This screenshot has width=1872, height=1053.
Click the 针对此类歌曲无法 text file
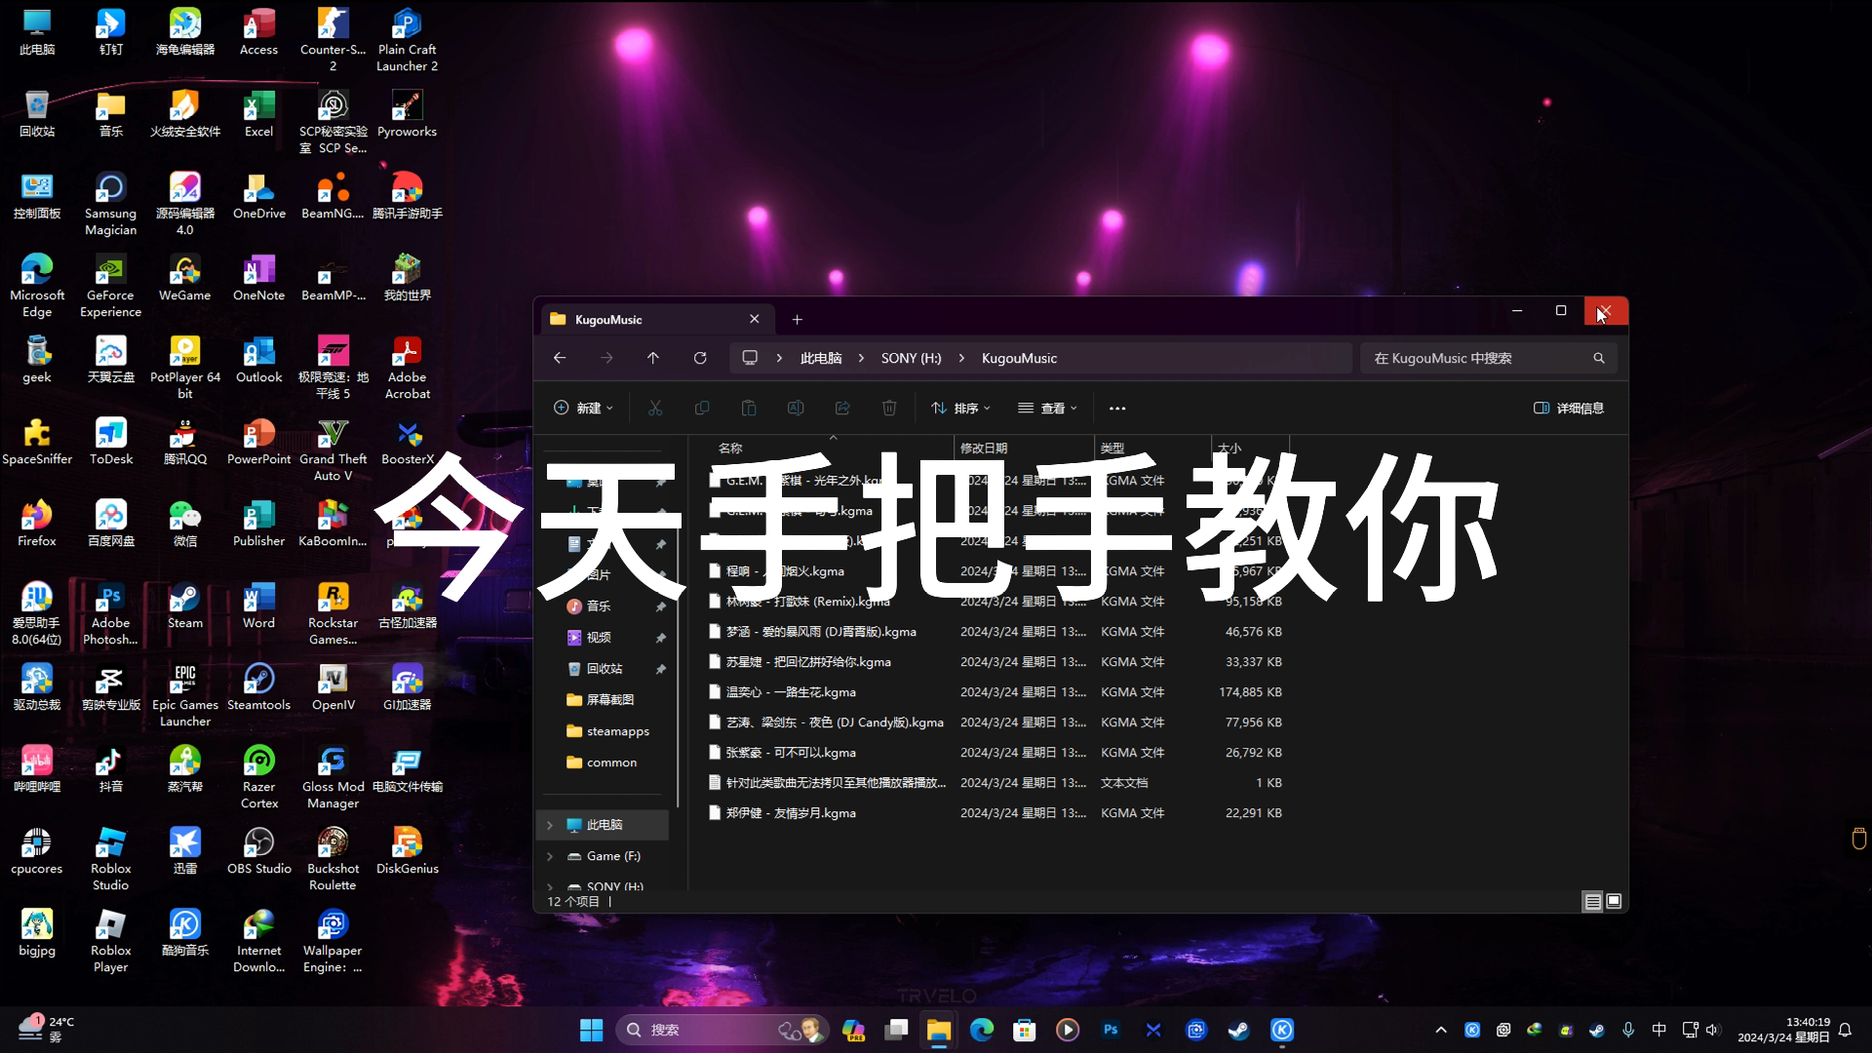(x=835, y=782)
